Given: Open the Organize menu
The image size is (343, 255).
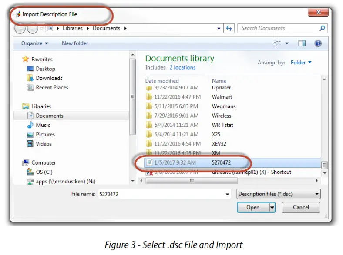Looking at the screenshot, I should pos(34,43).
